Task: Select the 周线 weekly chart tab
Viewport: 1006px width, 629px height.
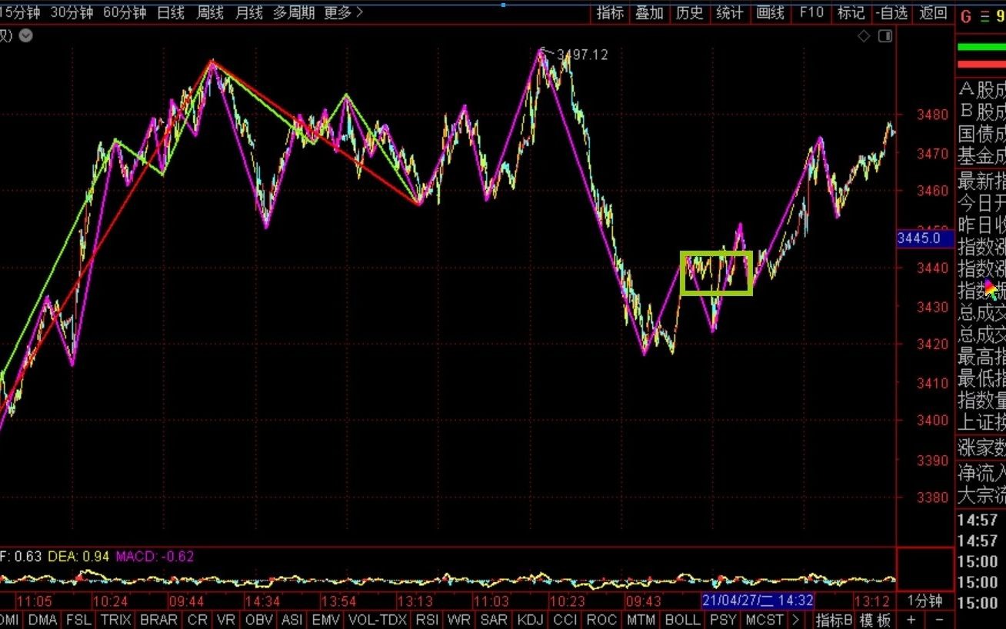Action: (x=209, y=13)
